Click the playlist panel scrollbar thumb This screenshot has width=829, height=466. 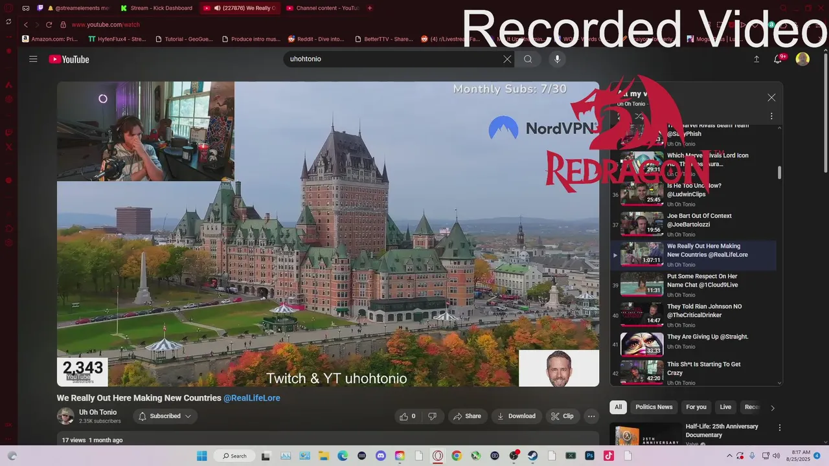click(779, 172)
